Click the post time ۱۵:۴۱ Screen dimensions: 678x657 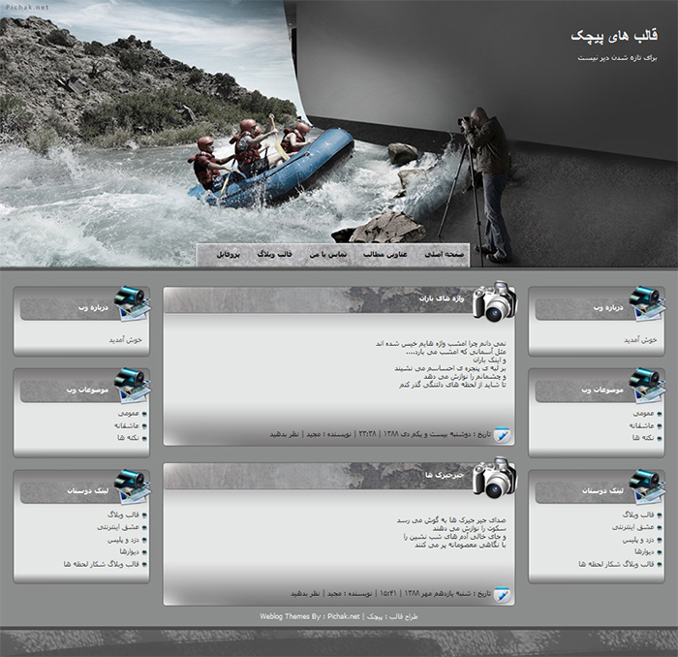[x=387, y=593]
